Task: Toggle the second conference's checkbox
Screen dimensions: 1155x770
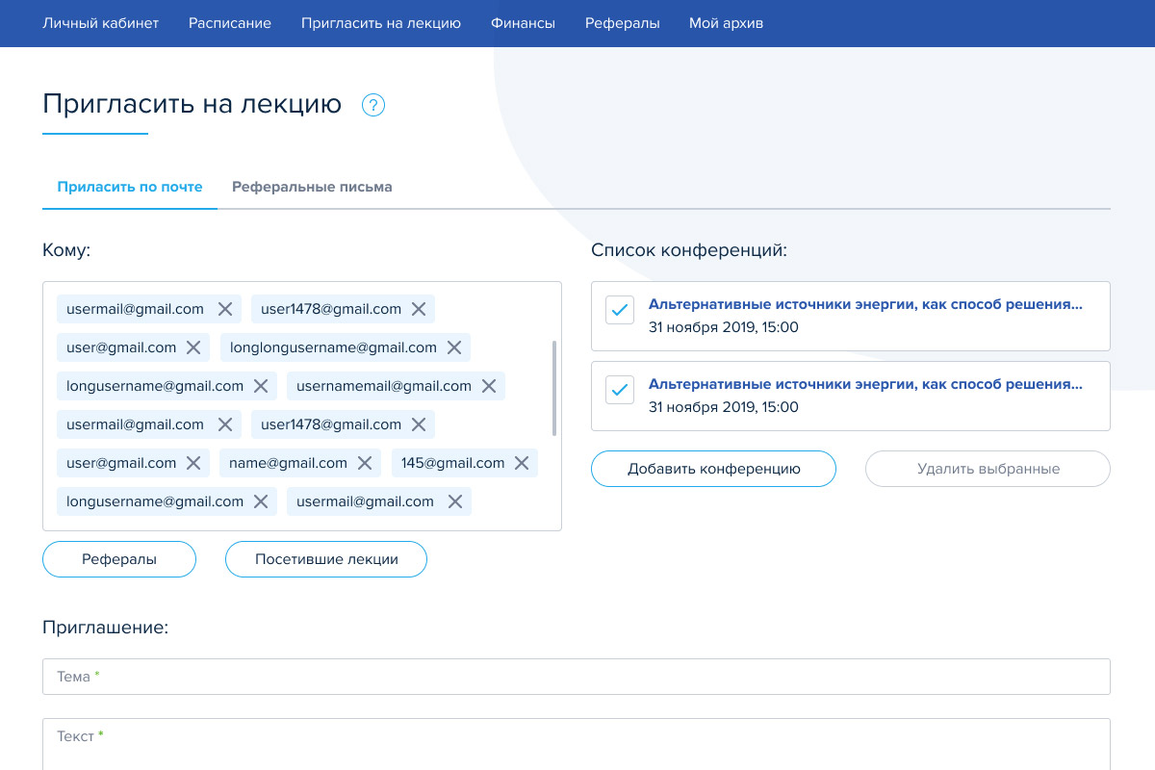Action: point(620,390)
